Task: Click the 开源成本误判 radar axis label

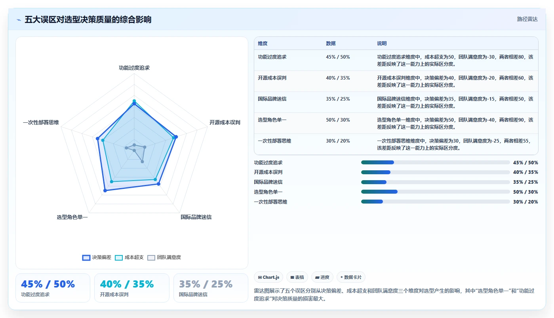Action: 225,122
